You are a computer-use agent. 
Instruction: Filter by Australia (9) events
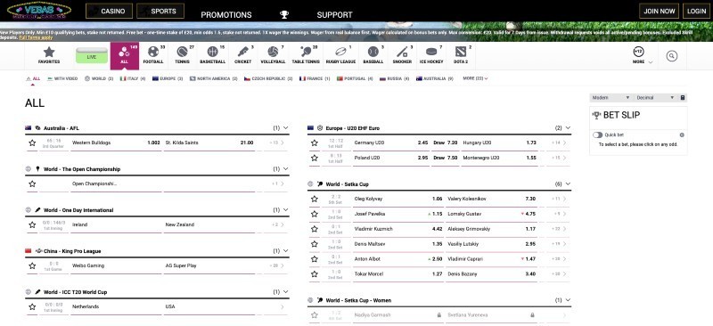click(x=435, y=78)
